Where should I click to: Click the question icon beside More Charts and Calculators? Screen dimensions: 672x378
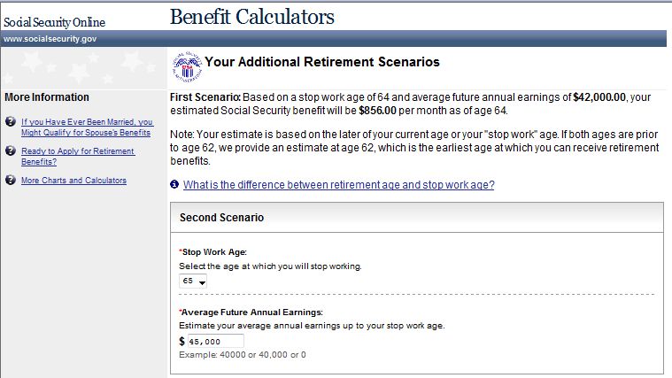tap(10, 181)
